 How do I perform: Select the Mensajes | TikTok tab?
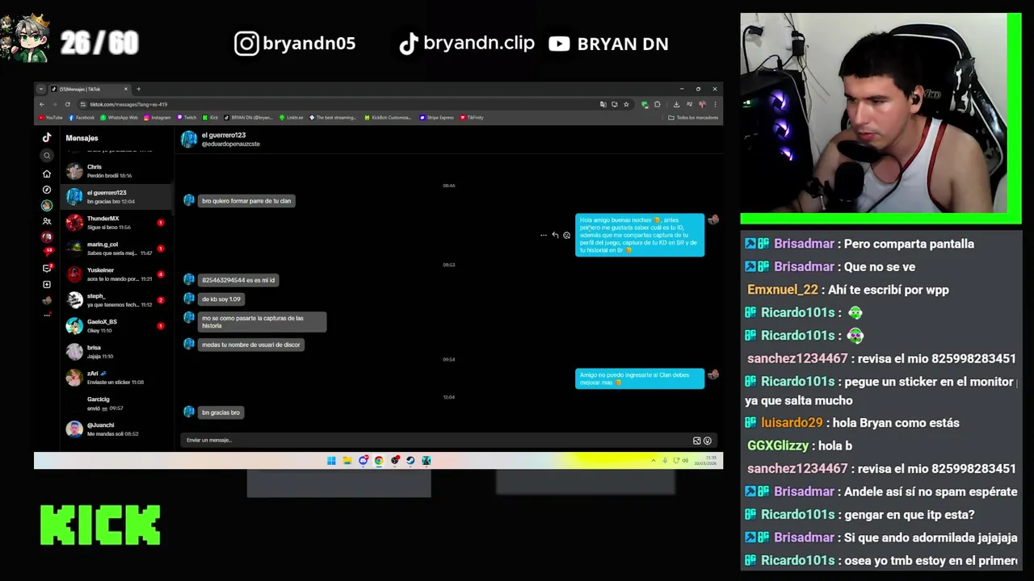pos(89,89)
